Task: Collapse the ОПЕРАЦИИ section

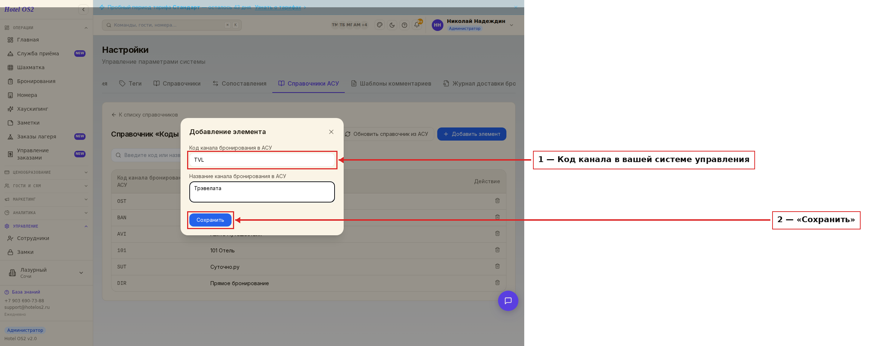Action: click(46, 28)
